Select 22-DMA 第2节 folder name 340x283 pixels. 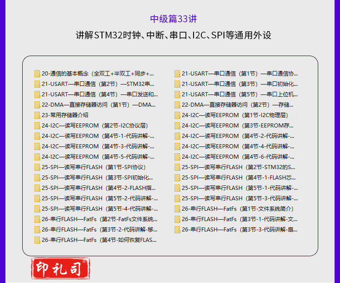(x=239, y=105)
